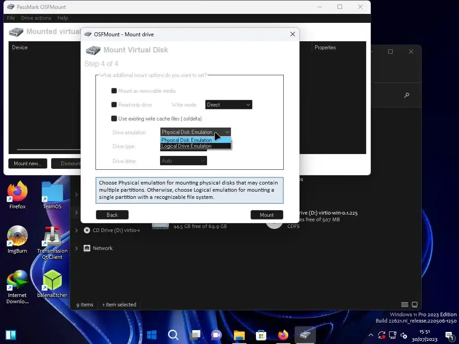
Task: Expand CD Drive (D:) tree node
Action: tap(76, 230)
